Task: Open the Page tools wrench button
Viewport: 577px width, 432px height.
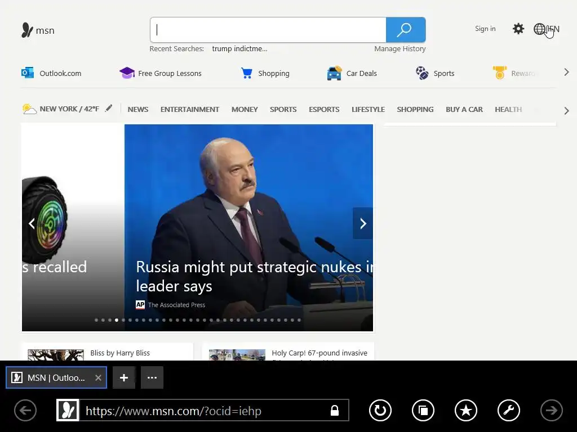Action: (x=509, y=410)
